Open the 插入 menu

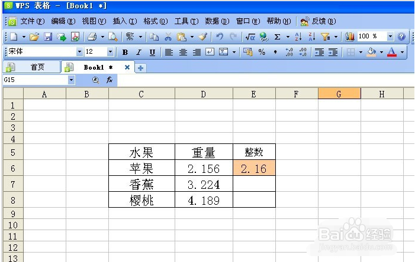click(x=125, y=21)
